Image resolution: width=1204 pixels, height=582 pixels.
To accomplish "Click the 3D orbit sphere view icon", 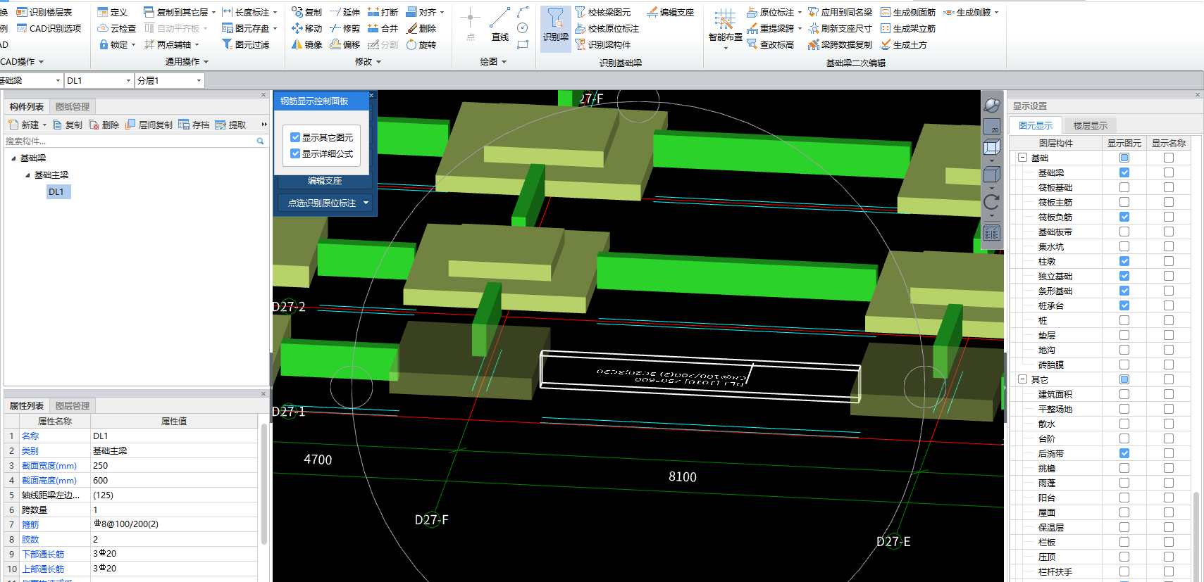I will [992, 106].
